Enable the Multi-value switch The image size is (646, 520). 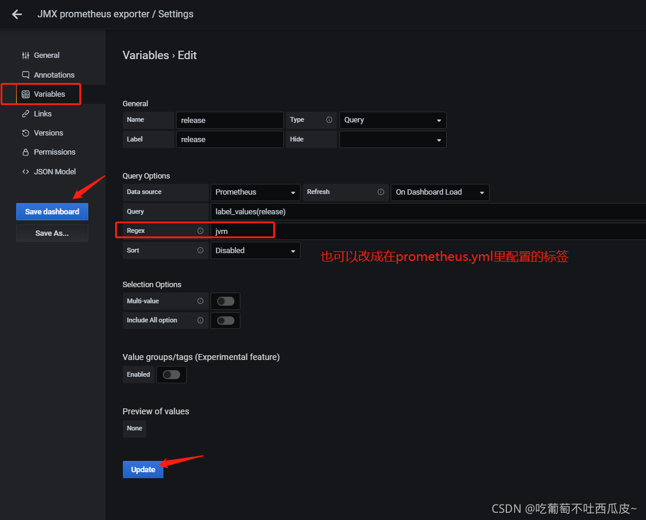pyautogui.click(x=225, y=301)
